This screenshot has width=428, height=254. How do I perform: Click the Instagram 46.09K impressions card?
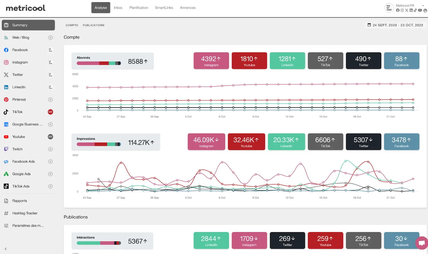(206, 142)
